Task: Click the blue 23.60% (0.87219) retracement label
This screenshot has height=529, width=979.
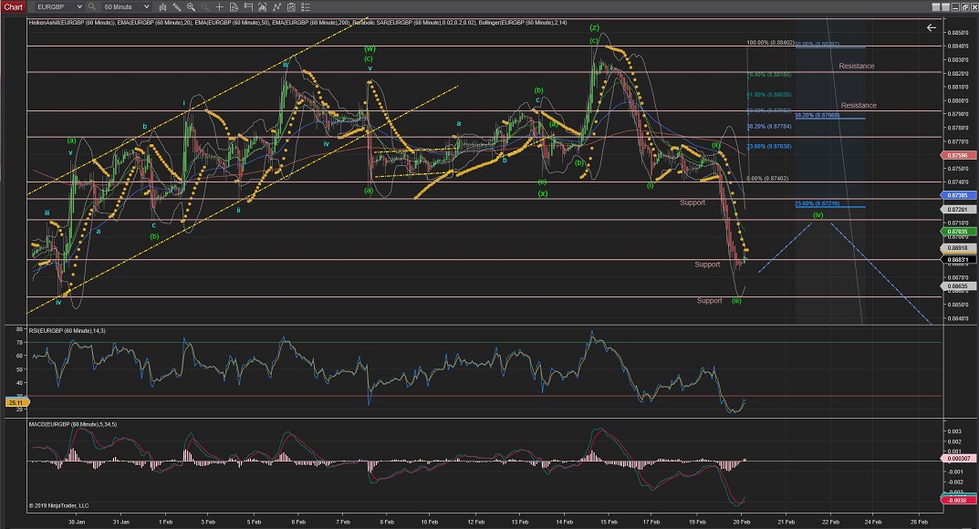Action: pyautogui.click(x=817, y=204)
